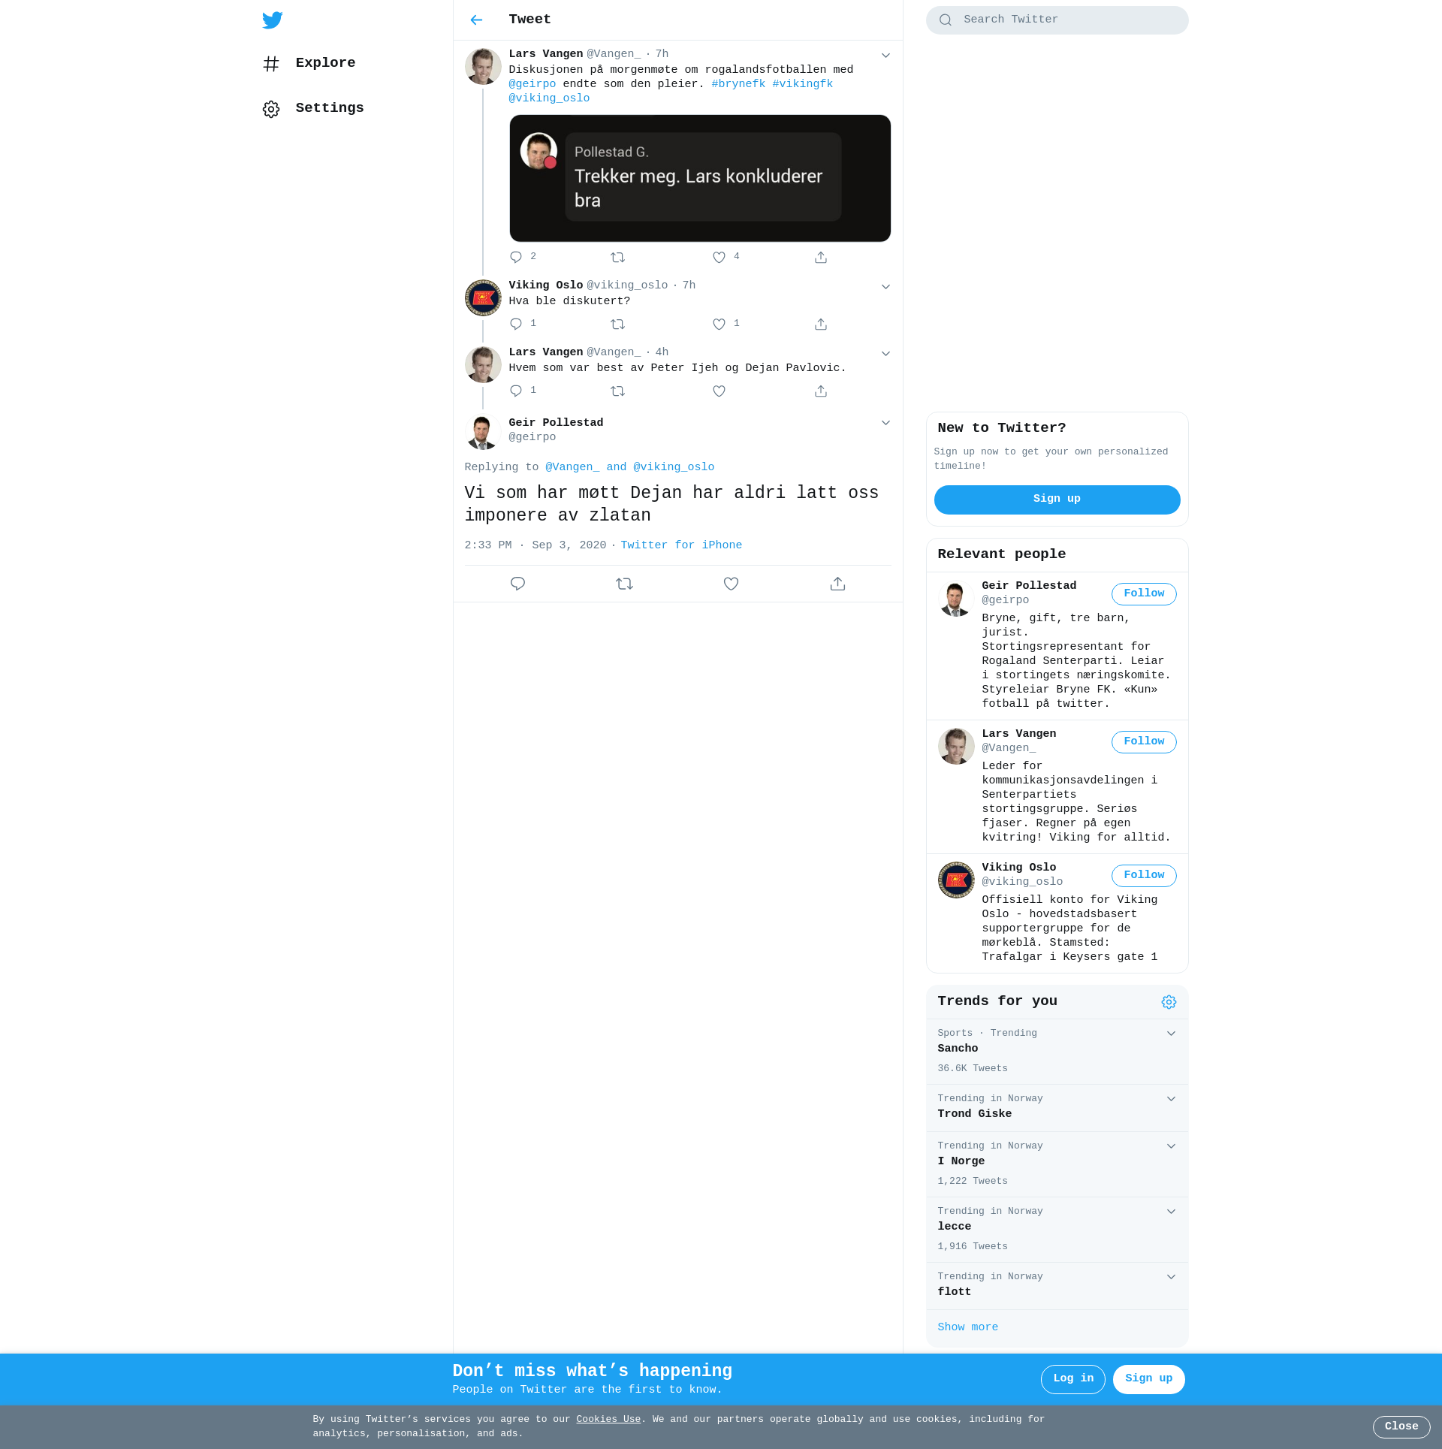1442x1449 pixels.
Task: Share the Peter Ijeh tweet
Action: coord(821,391)
